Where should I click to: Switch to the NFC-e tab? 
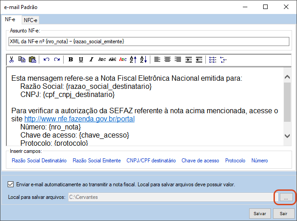coord(31,20)
